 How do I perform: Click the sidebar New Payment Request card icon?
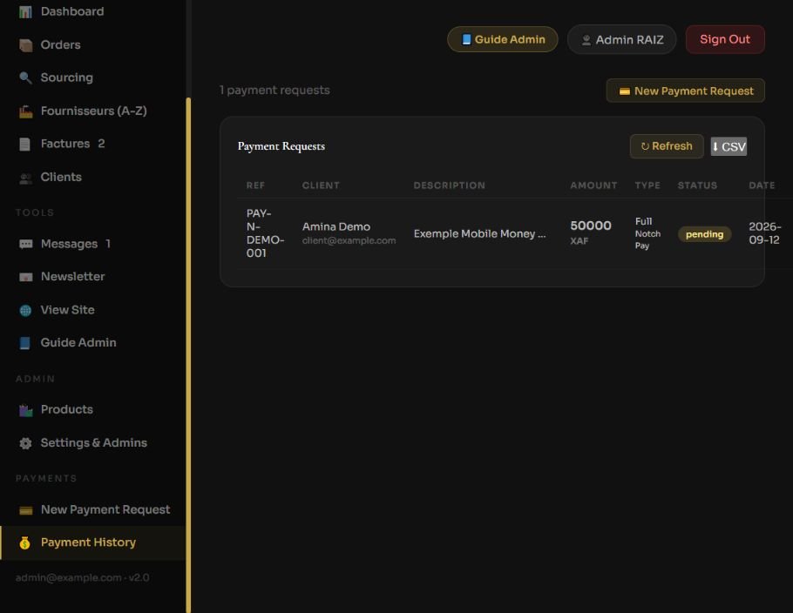25,510
